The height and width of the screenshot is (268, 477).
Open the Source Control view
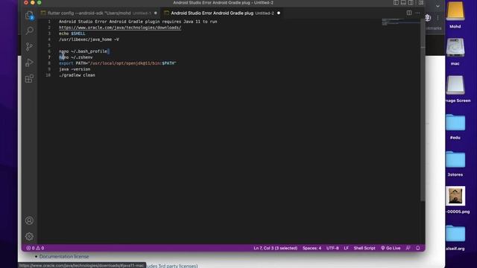click(29, 46)
